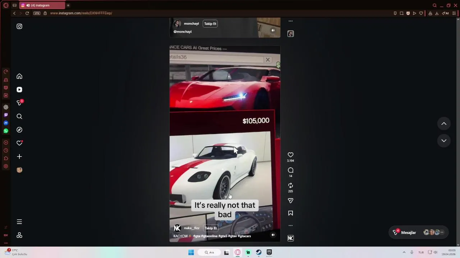Open the Aria AI button
460x258 pixels.
coord(446,13)
